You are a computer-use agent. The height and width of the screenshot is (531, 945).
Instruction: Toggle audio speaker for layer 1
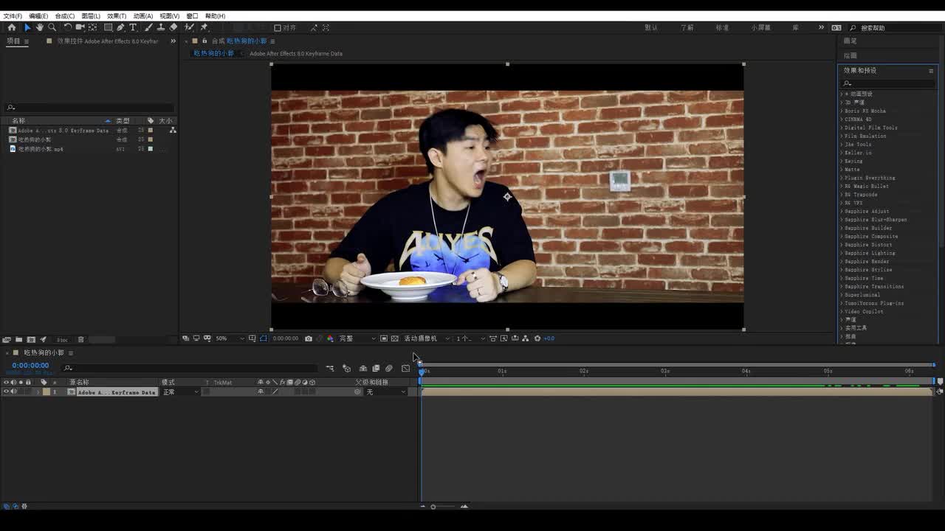(x=13, y=392)
